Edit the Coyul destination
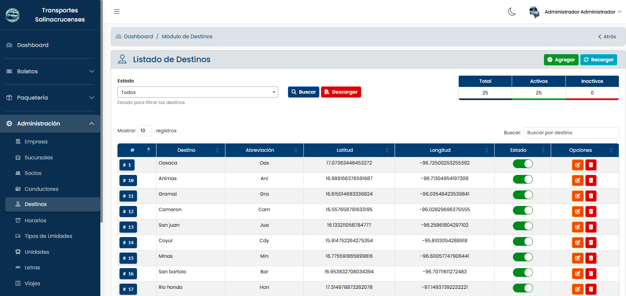Viewport: 626px width, 296px height. pos(577,243)
